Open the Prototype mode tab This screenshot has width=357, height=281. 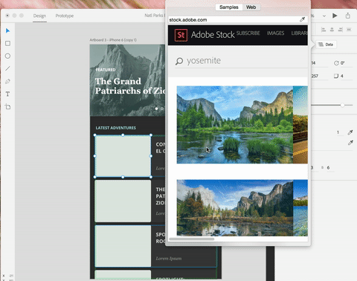coord(65,16)
